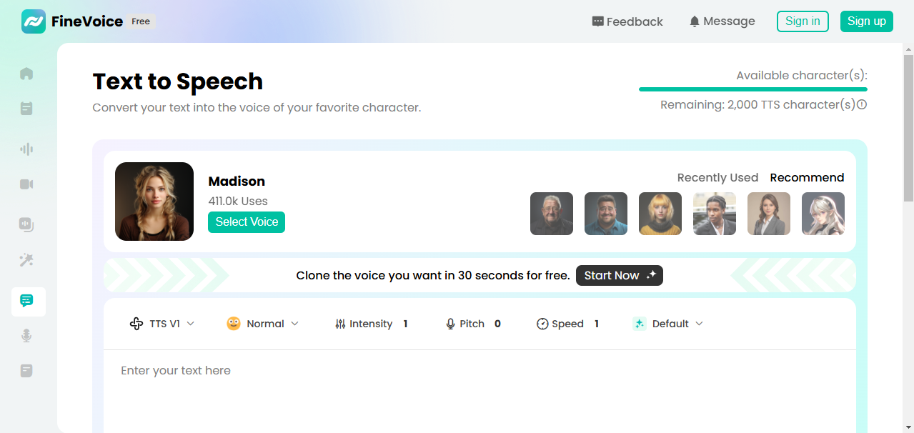Viewport: 914px width, 433px height.
Task: Click the green available characters progress bar
Action: (752, 89)
